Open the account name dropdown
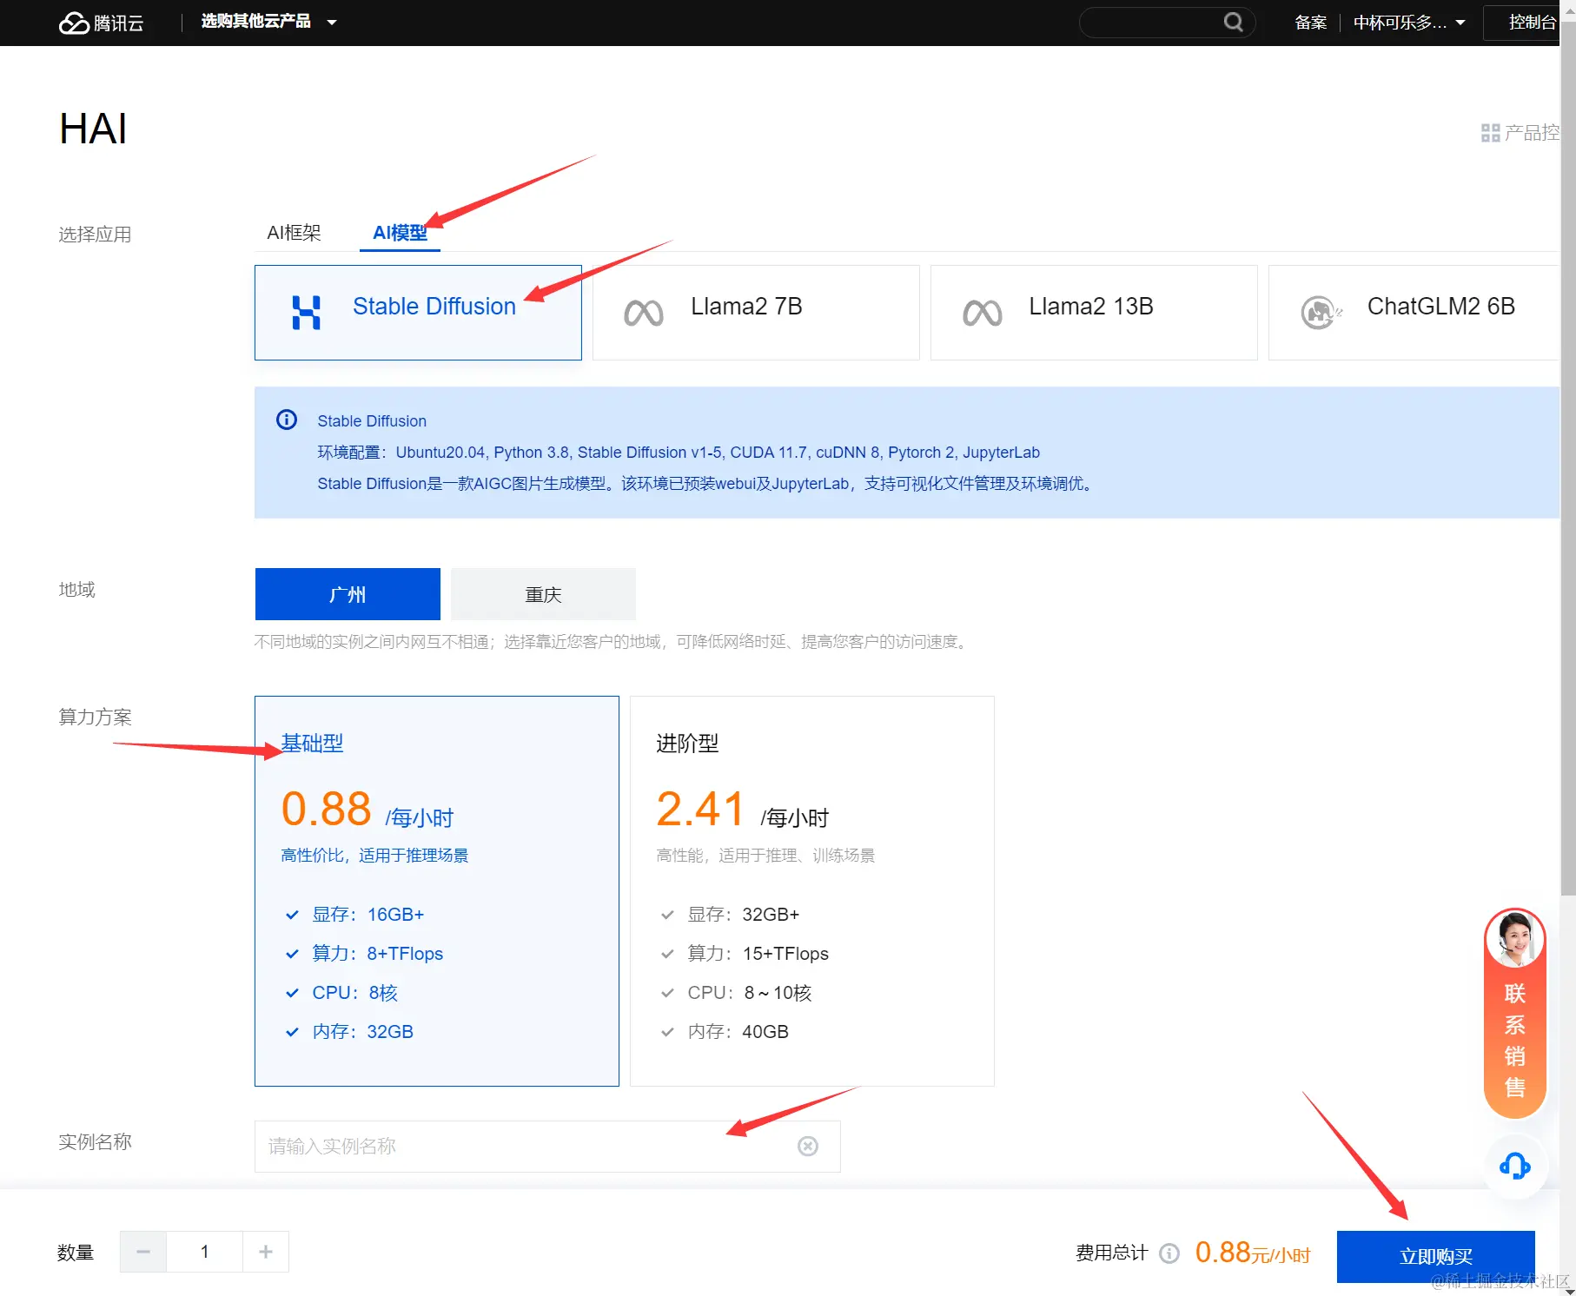The height and width of the screenshot is (1296, 1576). click(x=1409, y=23)
